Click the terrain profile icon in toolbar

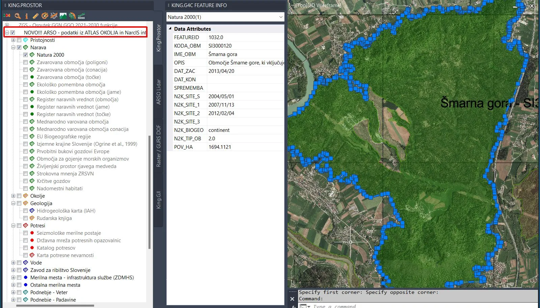81,16
